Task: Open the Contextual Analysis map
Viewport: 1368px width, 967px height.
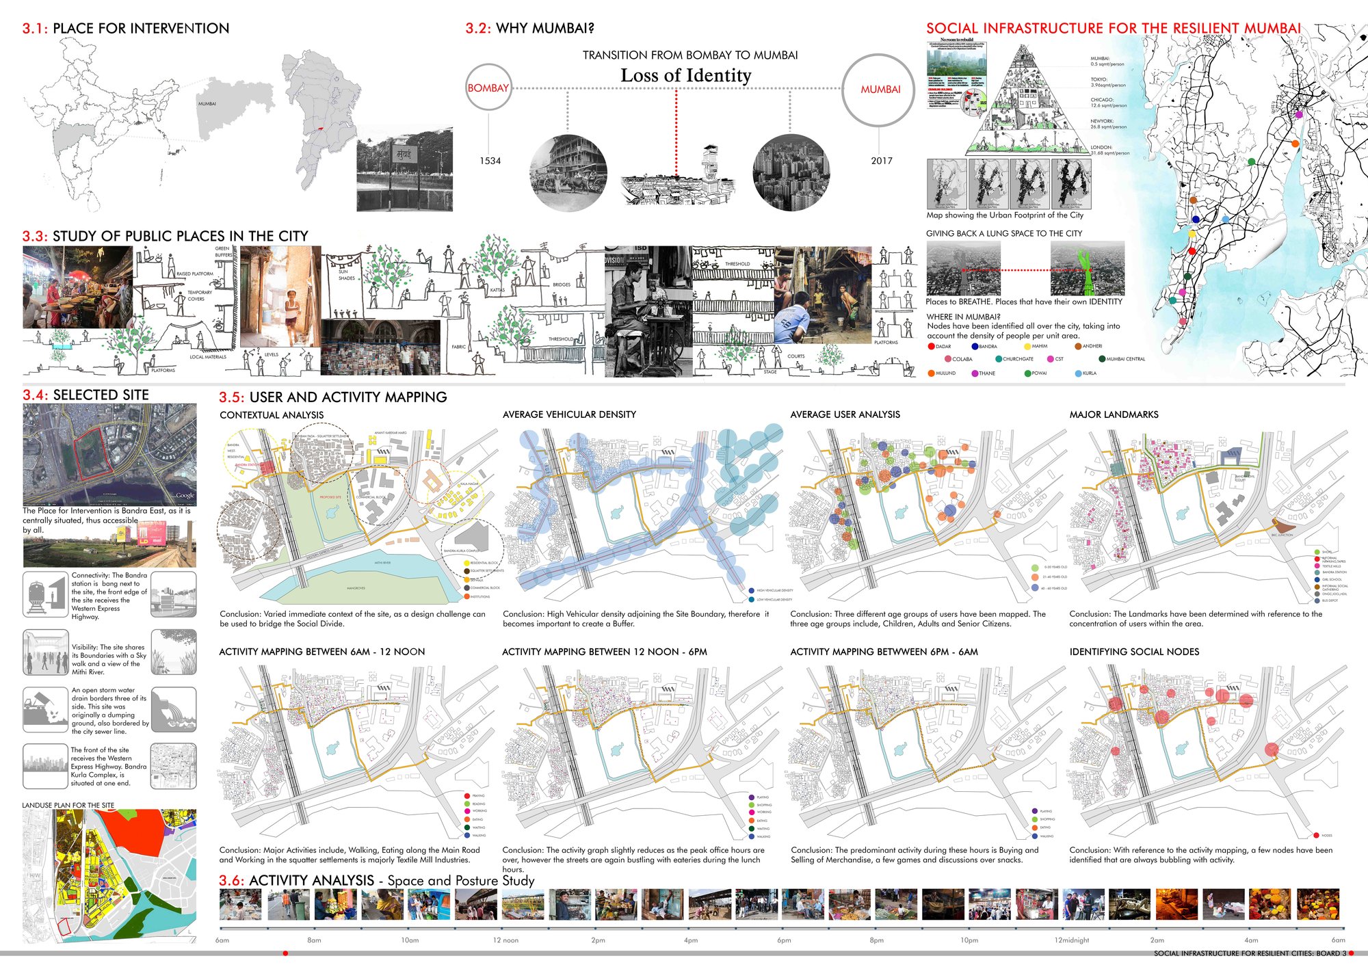Action: [359, 516]
